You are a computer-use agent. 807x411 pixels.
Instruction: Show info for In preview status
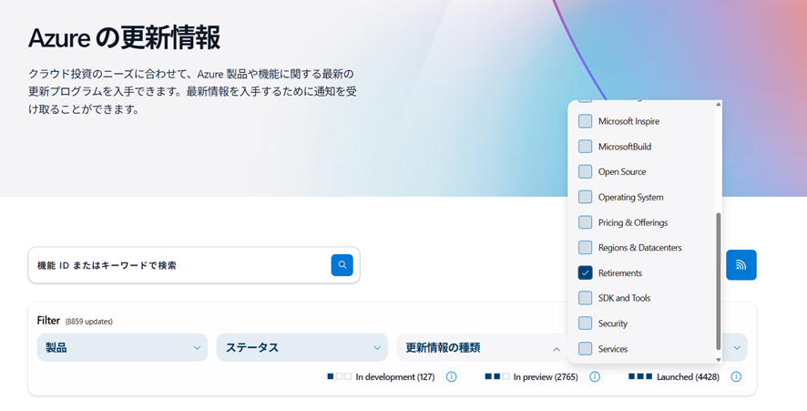(x=595, y=376)
